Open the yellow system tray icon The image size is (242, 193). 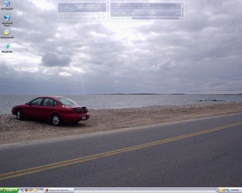click(221, 190)
